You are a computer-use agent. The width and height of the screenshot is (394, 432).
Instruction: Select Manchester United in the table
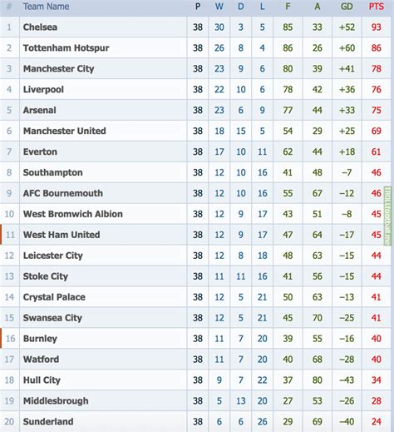point(64,131)
